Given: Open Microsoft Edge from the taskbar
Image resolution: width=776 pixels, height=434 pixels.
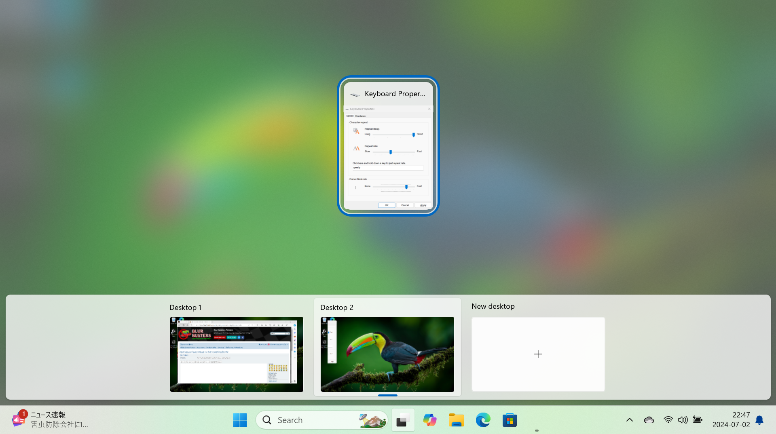Looking at the screenshot, I should pyautogui.click(x=483, y=420).
